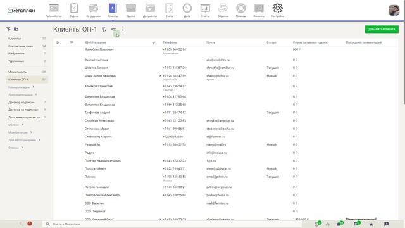Open client Радуга

pos(89,153)
